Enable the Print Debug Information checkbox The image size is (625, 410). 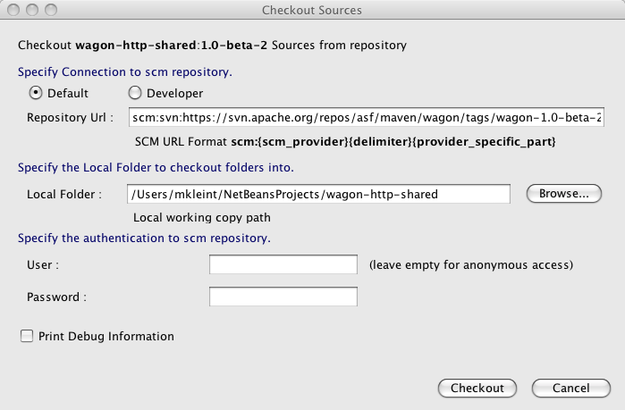click(27, 336)
